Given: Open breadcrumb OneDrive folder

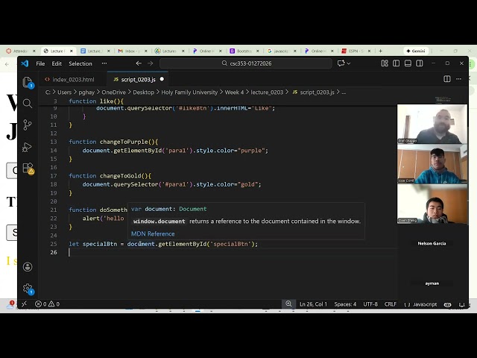Looking at the screenshot, I should (113, 92).
